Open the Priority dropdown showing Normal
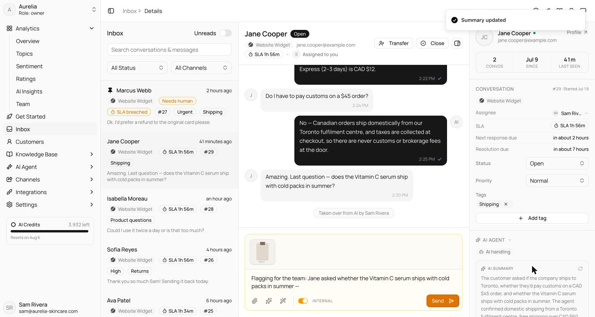This screenshot has width=595, height=317. pos(557,181)
